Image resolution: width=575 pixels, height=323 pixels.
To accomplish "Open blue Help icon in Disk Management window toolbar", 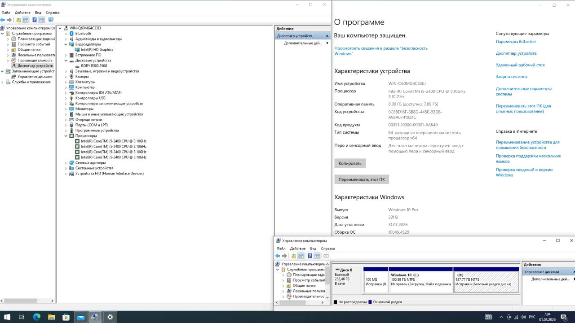I will (310, 256).
